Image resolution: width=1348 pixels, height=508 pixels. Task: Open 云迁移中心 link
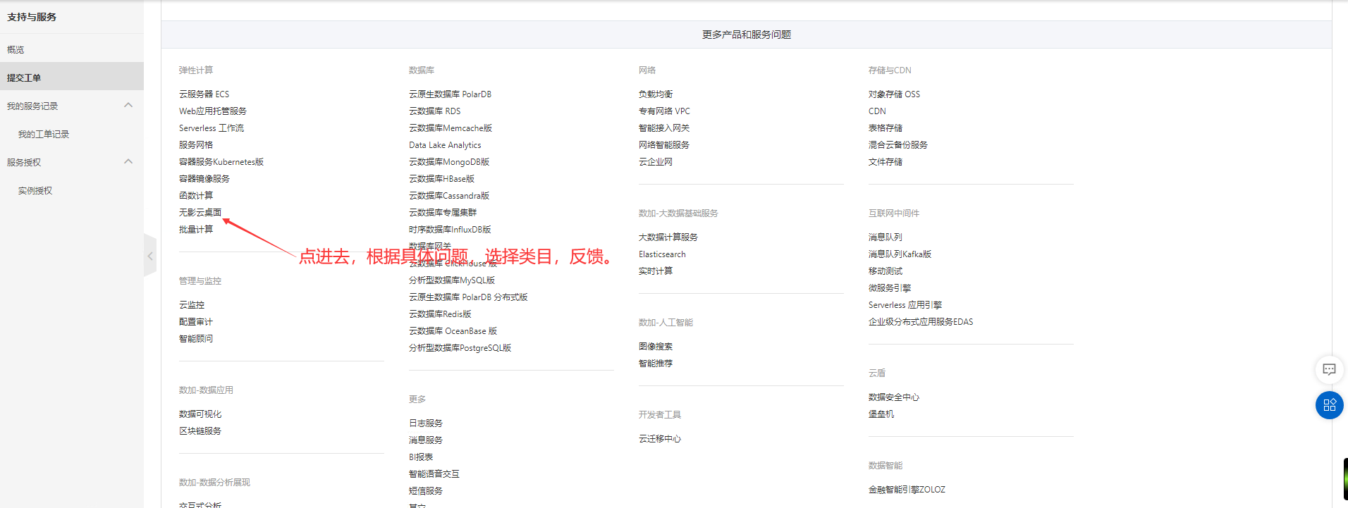660,438
